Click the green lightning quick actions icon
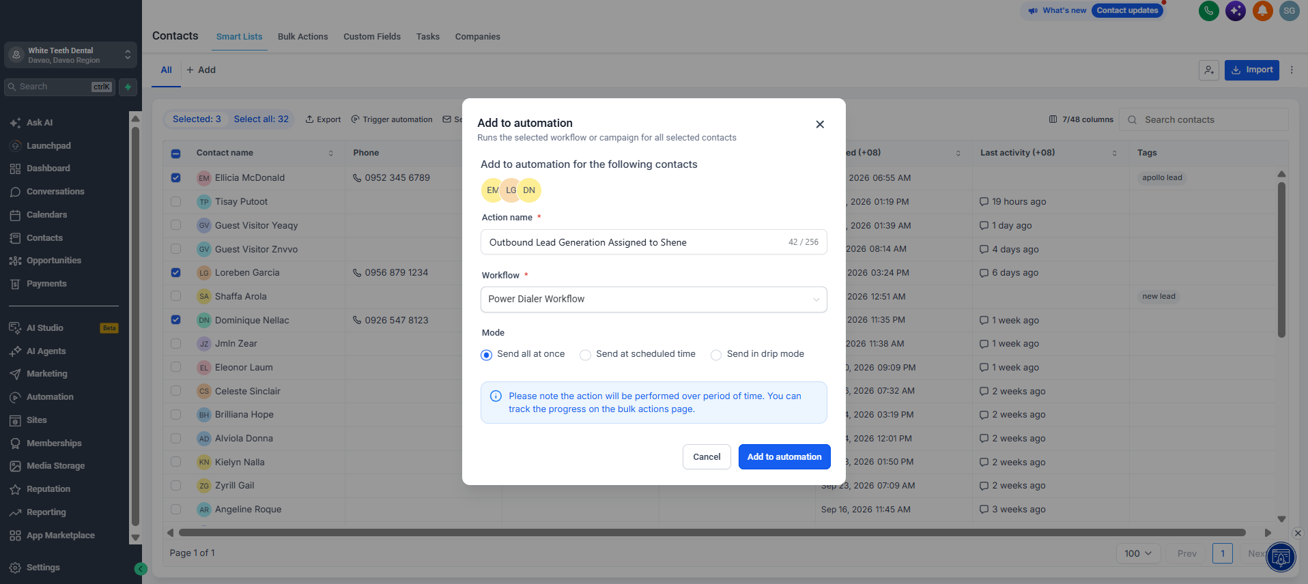Image resolution: width=1308 pixels, height=584 pixels. 128,87
